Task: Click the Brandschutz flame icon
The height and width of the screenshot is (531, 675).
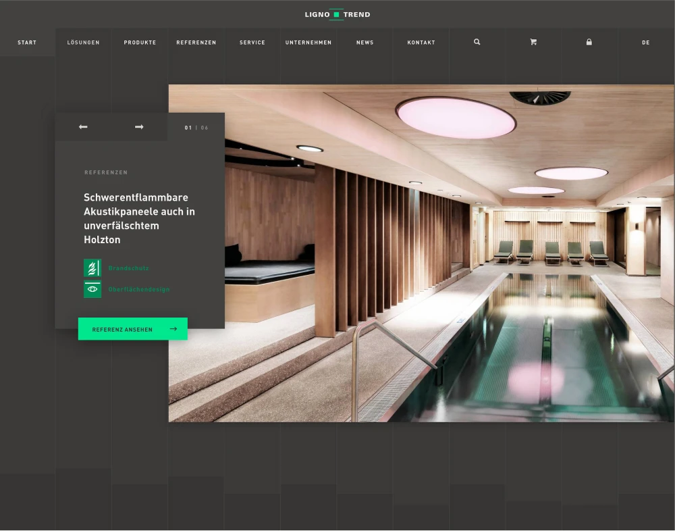Action: [x=92, y=268]
